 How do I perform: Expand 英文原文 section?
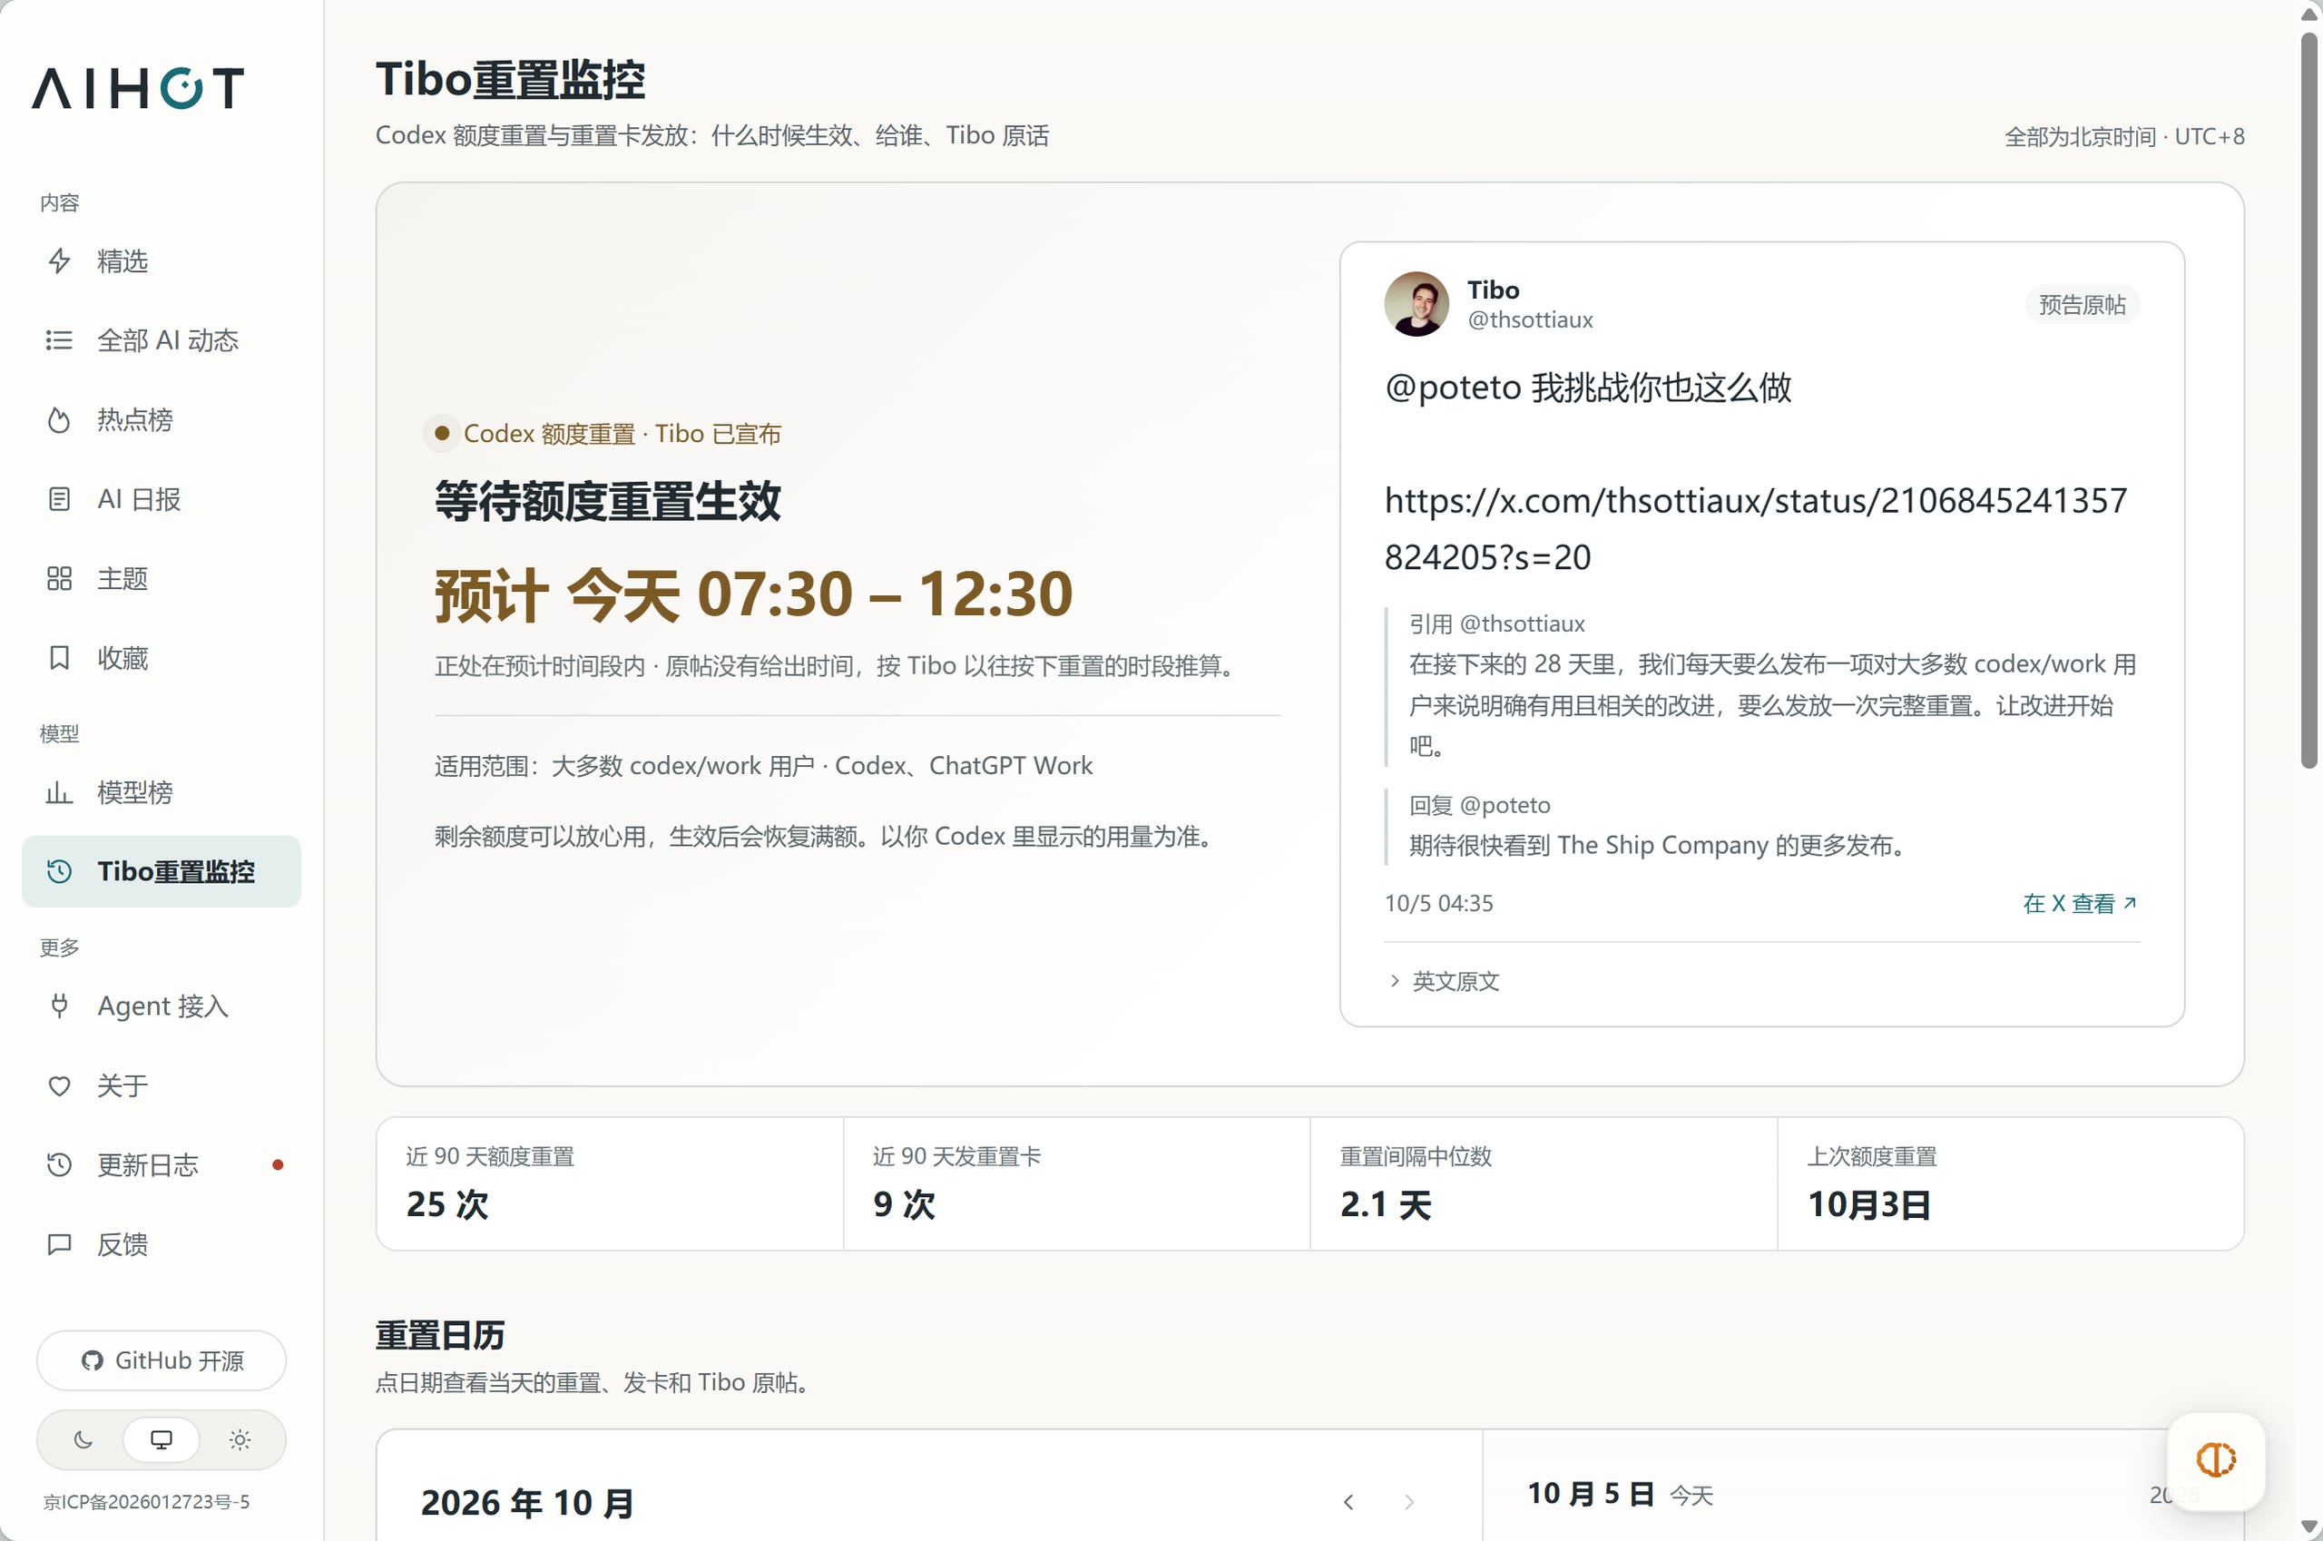(x=1445, y=981)
